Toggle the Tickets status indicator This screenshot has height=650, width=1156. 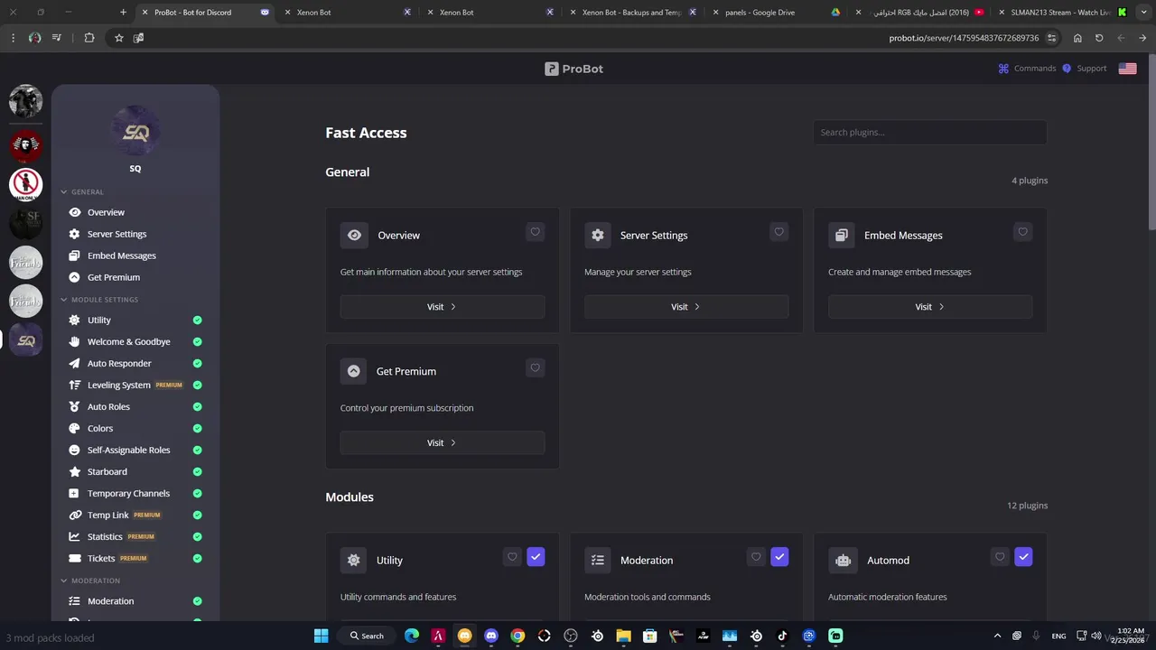(197, 558)
